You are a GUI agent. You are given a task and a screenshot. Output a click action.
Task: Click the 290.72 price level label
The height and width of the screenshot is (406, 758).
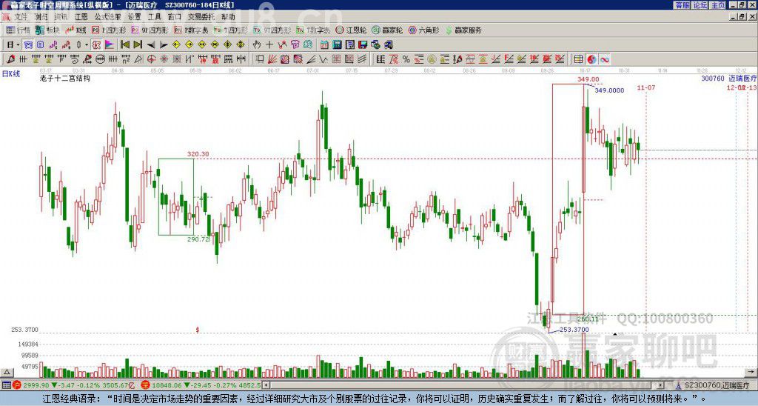coord(198,239)
